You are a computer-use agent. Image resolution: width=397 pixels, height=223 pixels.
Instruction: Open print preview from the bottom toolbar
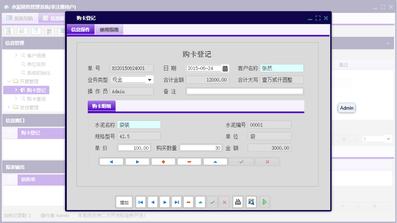click(x=251, y=202)
